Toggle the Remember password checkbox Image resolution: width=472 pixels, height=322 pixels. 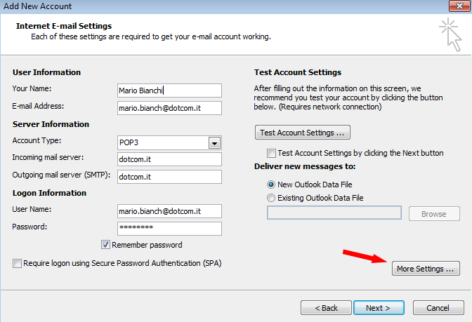105,245
